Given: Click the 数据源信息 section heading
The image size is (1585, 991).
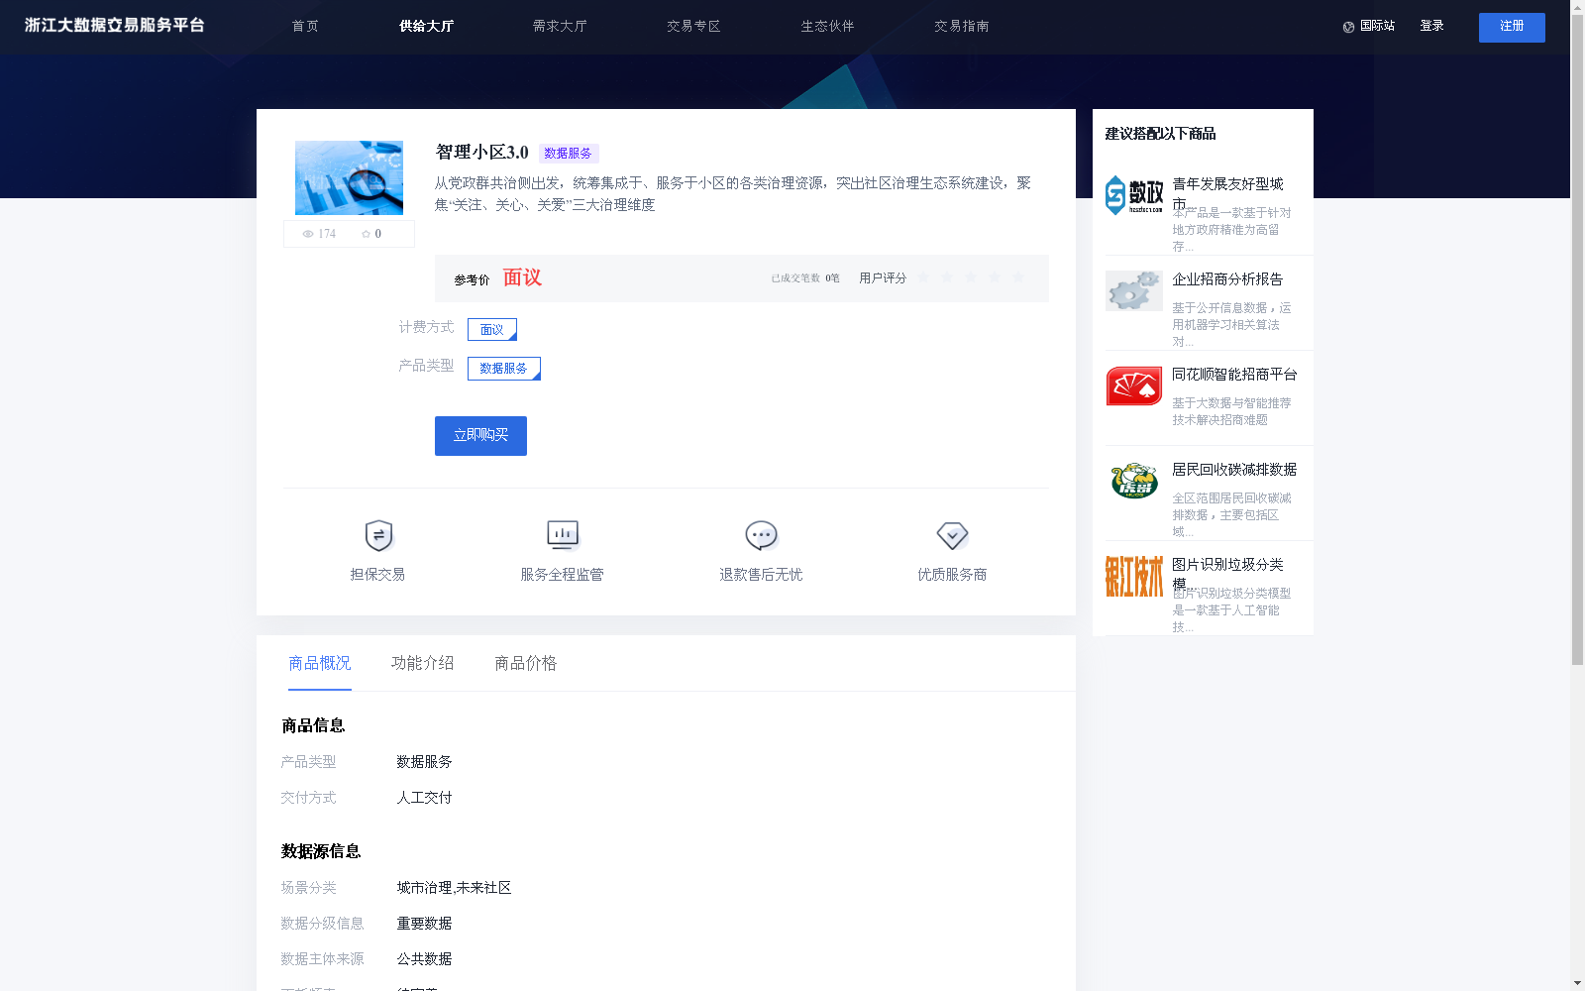Looking at the screenshot, I should (x=321, y=851).
